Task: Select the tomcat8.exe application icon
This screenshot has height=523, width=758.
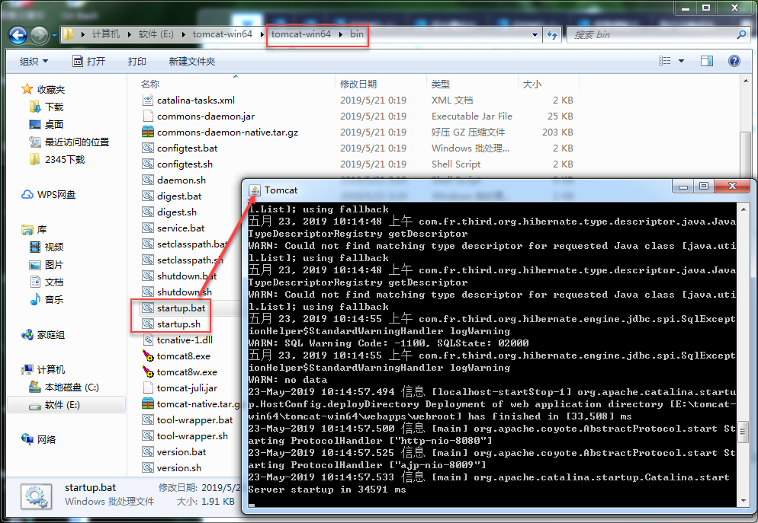Action: 148,356
